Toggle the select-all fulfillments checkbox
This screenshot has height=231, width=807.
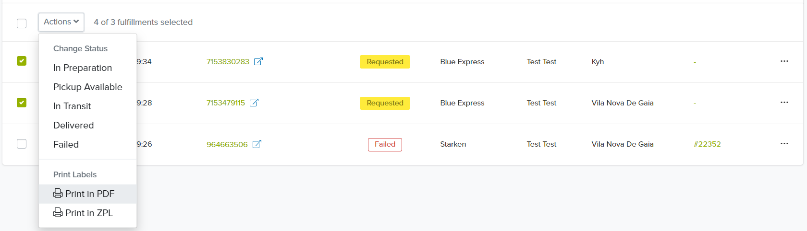pos(22,23)
